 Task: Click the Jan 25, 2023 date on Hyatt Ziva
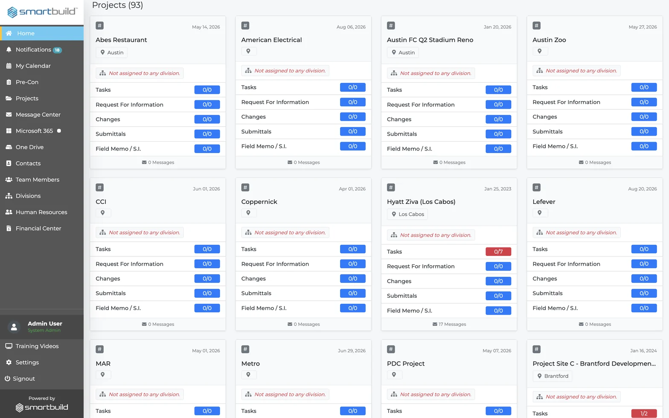(497, 189)
